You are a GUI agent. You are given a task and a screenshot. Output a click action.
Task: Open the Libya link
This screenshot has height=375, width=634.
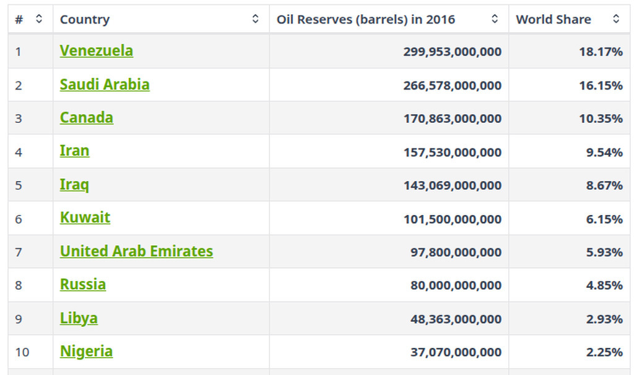pos(79,318)
